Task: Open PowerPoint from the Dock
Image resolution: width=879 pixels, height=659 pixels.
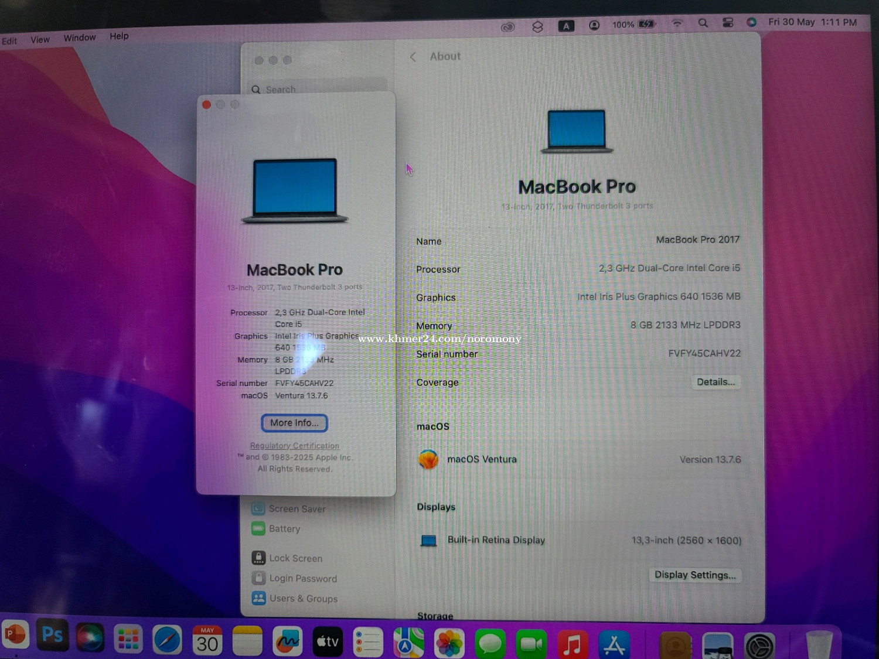Action: click(14, 636)
